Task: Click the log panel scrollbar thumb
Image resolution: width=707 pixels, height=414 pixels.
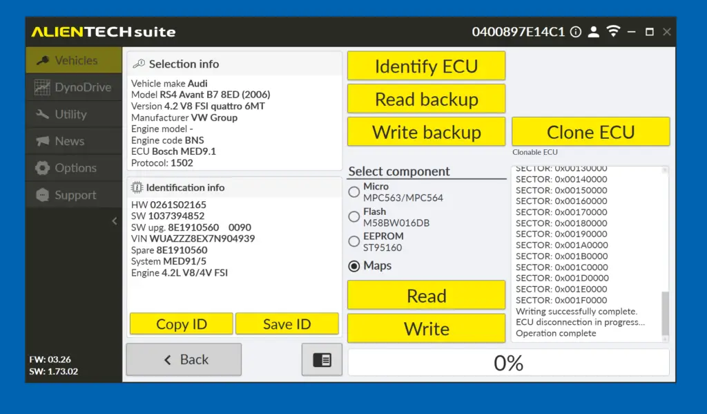Action: click(x=665, y=313)
